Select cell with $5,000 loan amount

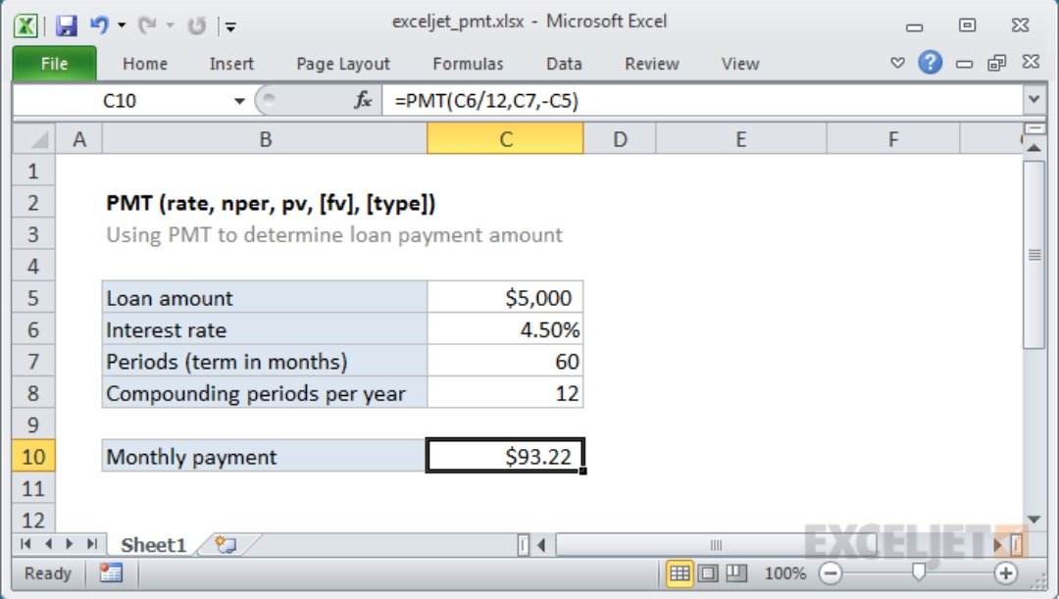click(505, 298)
